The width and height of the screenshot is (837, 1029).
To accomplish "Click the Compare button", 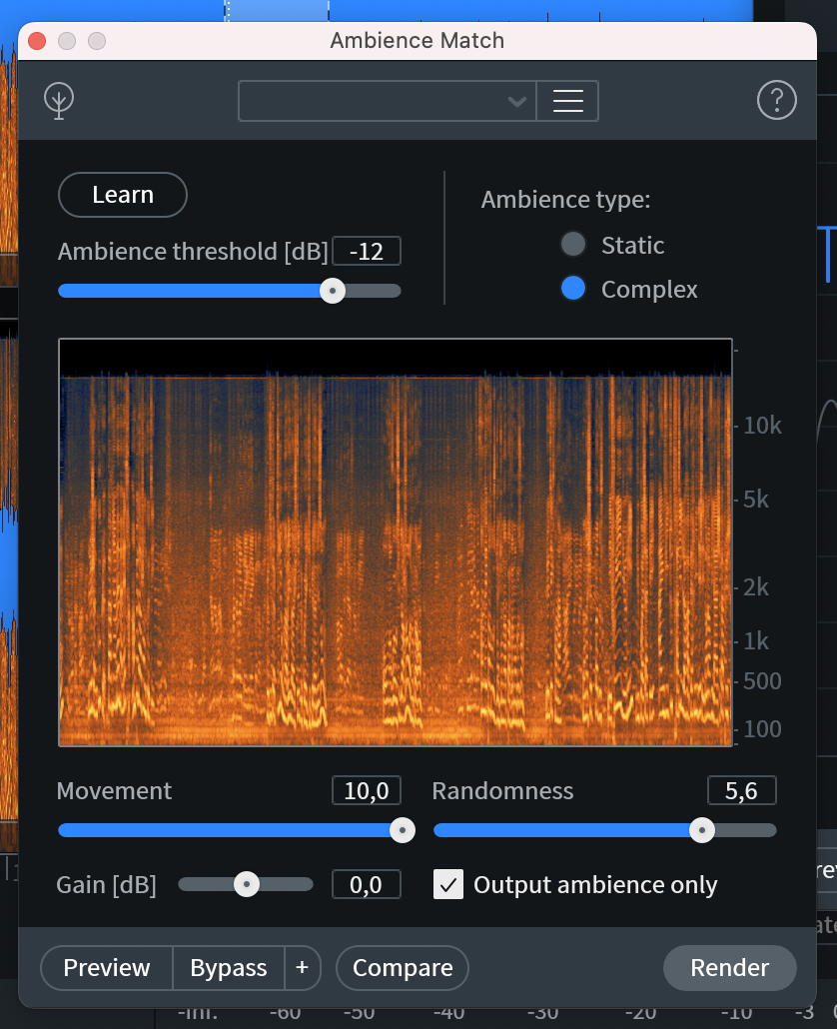I will pos(403,968).
